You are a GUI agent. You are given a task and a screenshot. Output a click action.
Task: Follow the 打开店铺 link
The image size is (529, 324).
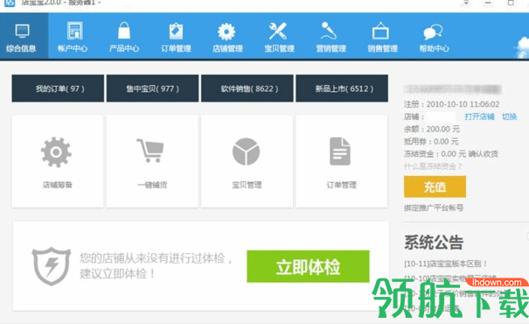coord(479,116)
